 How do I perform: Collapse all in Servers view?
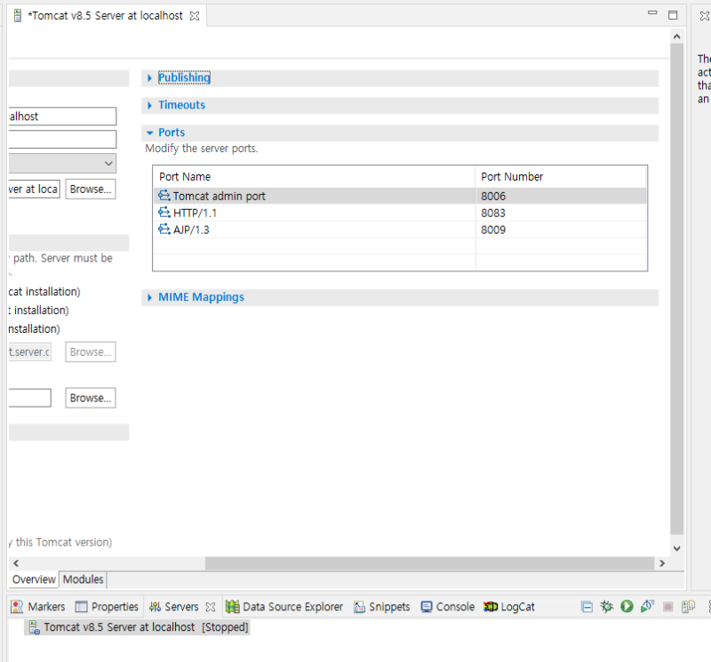587,607
